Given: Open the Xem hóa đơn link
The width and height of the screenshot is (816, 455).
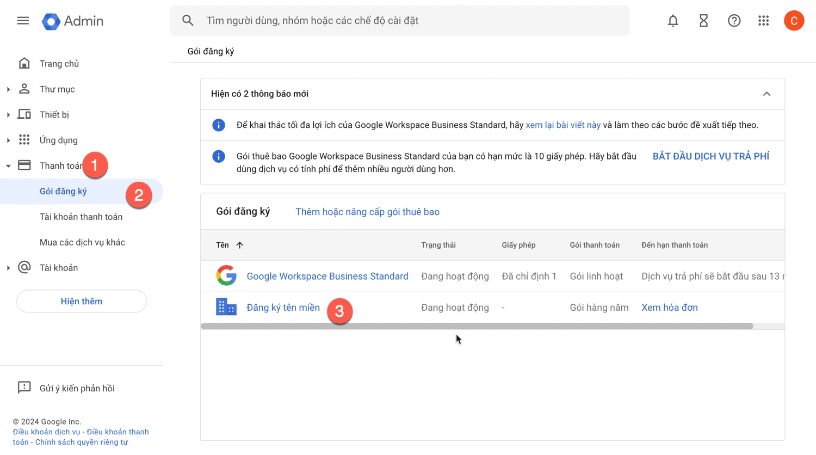Looking at the screenshot, I should point(669,308).
